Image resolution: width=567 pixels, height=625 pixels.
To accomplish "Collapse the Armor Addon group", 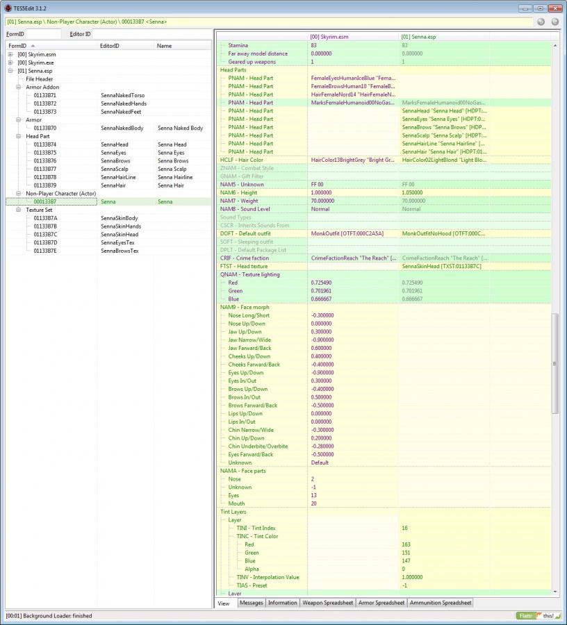I will click(19, 87).
